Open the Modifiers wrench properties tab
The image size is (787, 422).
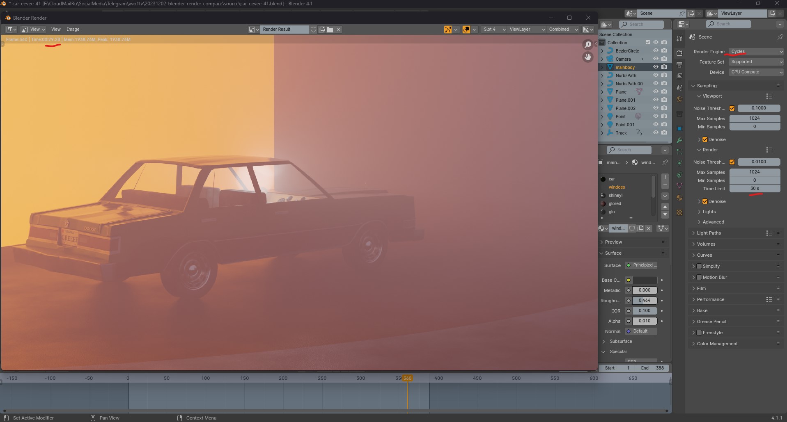pyautogui.click(x=679, y=140)
